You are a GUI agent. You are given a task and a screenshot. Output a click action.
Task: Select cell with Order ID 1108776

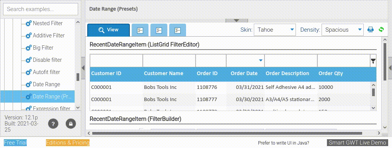211,87
